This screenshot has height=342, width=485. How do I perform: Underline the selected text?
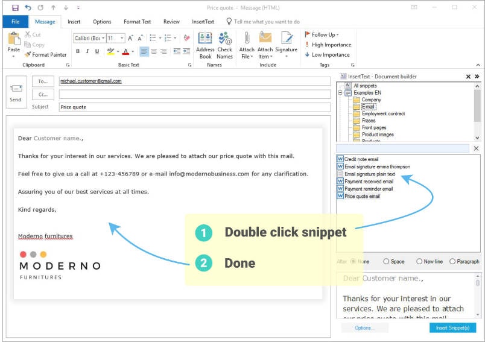[x=97, y=51]
